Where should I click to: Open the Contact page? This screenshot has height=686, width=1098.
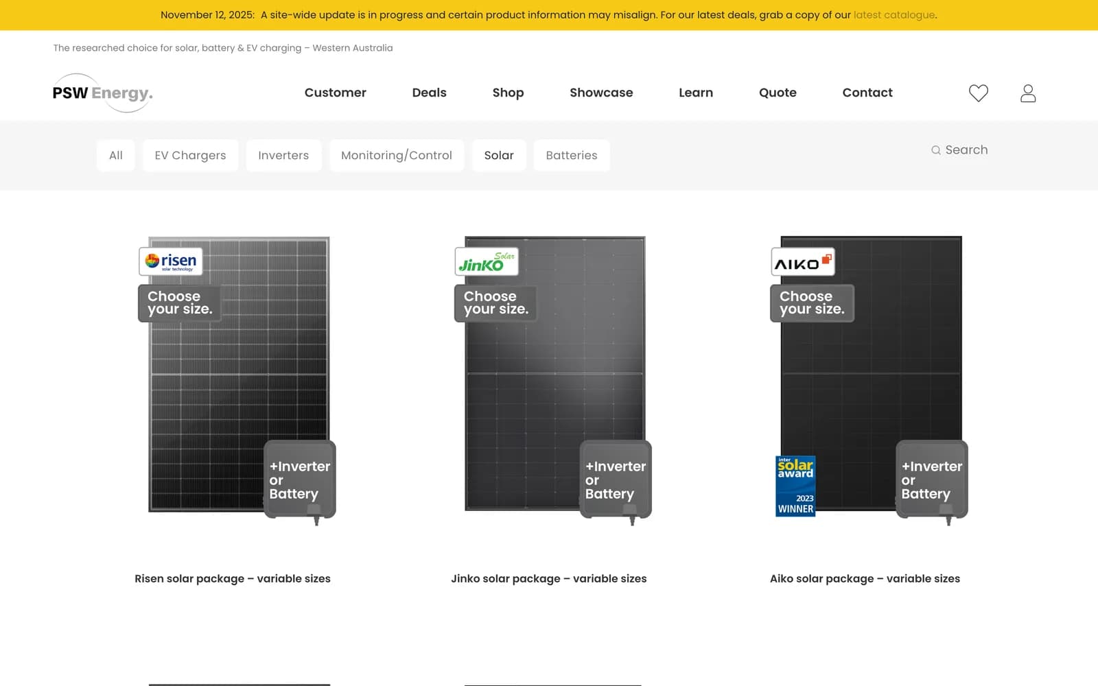click(x=867, y=93)
